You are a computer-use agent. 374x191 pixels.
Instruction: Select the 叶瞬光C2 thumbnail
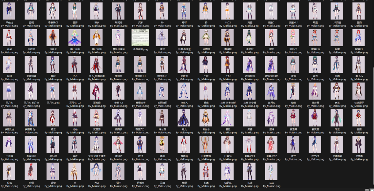click(x=271, y=145)
